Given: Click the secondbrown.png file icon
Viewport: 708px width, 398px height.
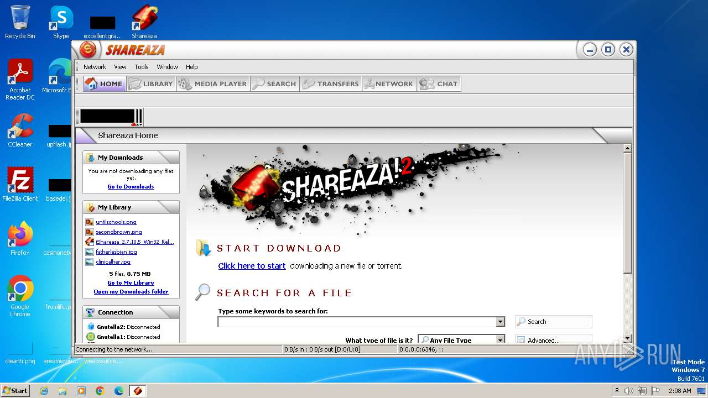Looking at the screenshot, I should 90,232.
